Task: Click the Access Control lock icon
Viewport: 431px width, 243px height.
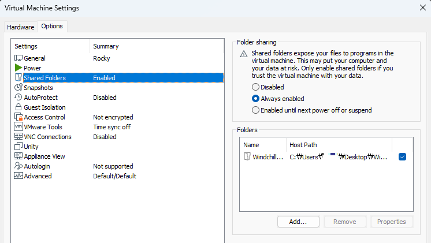Action: coord(18,117)
